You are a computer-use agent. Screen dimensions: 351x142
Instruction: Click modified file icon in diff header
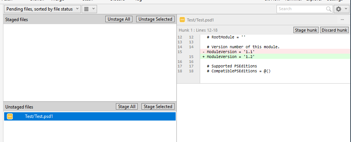[x=182, y=20]
